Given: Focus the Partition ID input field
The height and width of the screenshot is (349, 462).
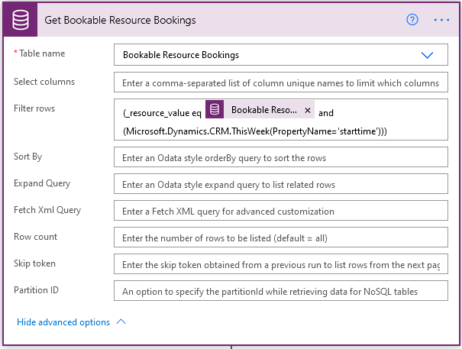Looking at the screenshot, I should coord(281,291).
